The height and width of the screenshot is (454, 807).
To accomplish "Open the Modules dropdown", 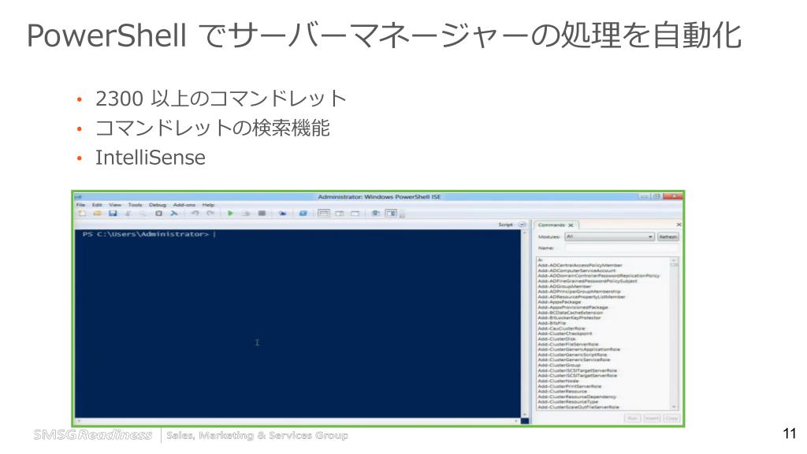I will (609, 236).
